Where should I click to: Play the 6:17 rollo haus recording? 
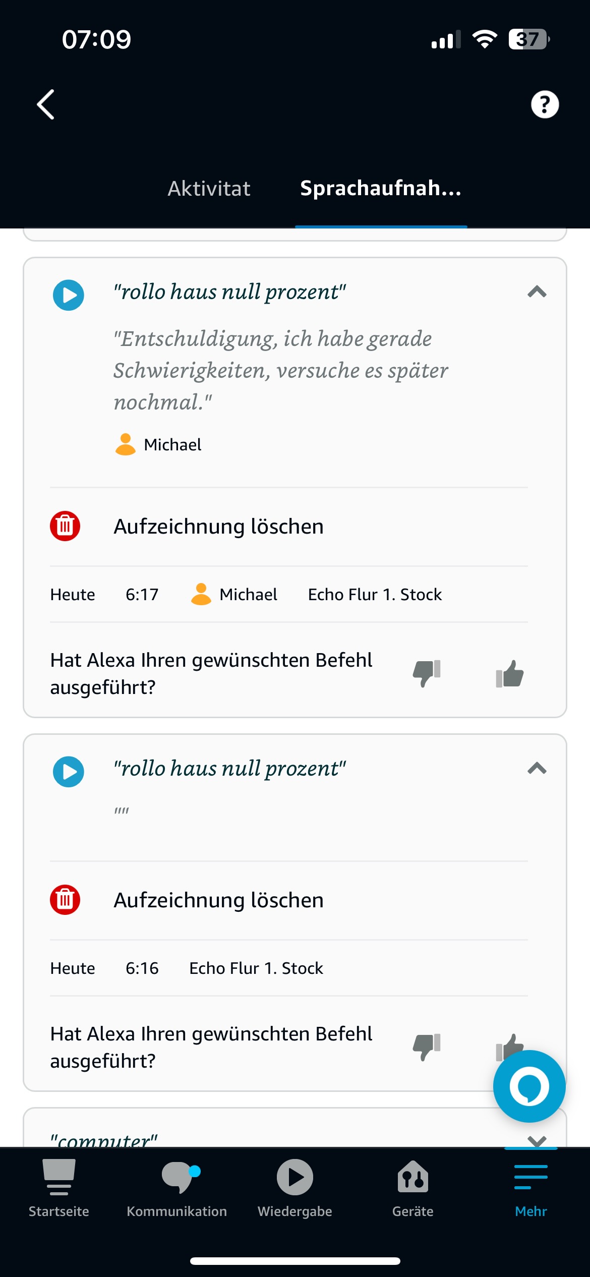(69, 295)
